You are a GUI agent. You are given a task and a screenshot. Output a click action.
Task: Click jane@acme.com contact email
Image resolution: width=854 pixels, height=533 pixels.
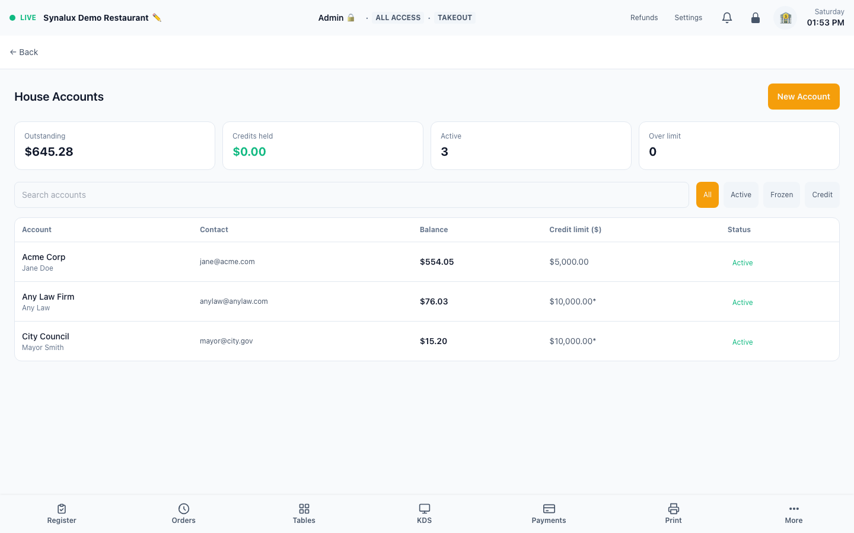pyautogui.click(x=227, y=262)
